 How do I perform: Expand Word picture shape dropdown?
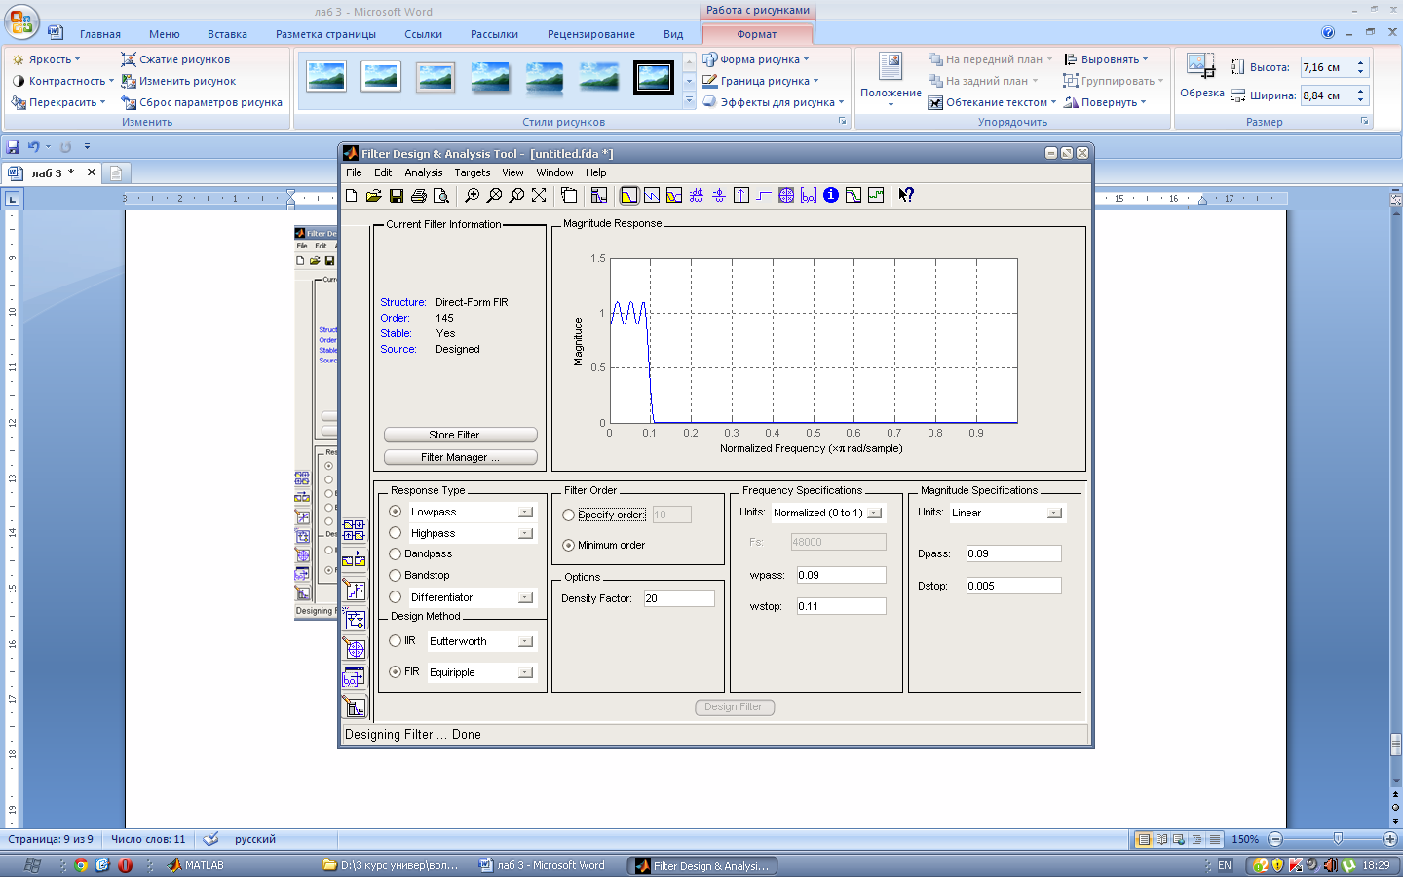[756, 59]
